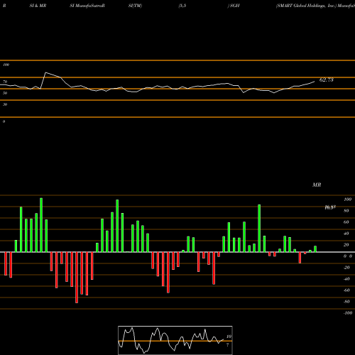Click the 60 label on the MR axis
Viewport: 355px width, 355px height.
point(346,222)
